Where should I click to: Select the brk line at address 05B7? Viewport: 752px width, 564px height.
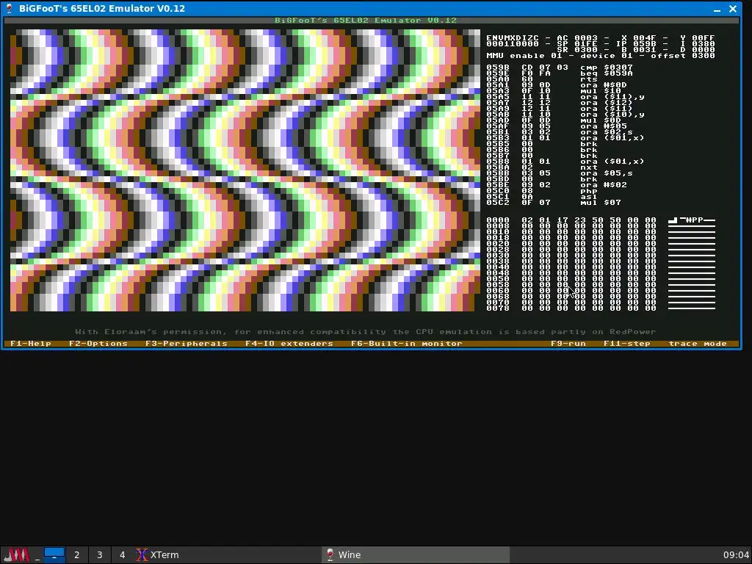point(542,156)
